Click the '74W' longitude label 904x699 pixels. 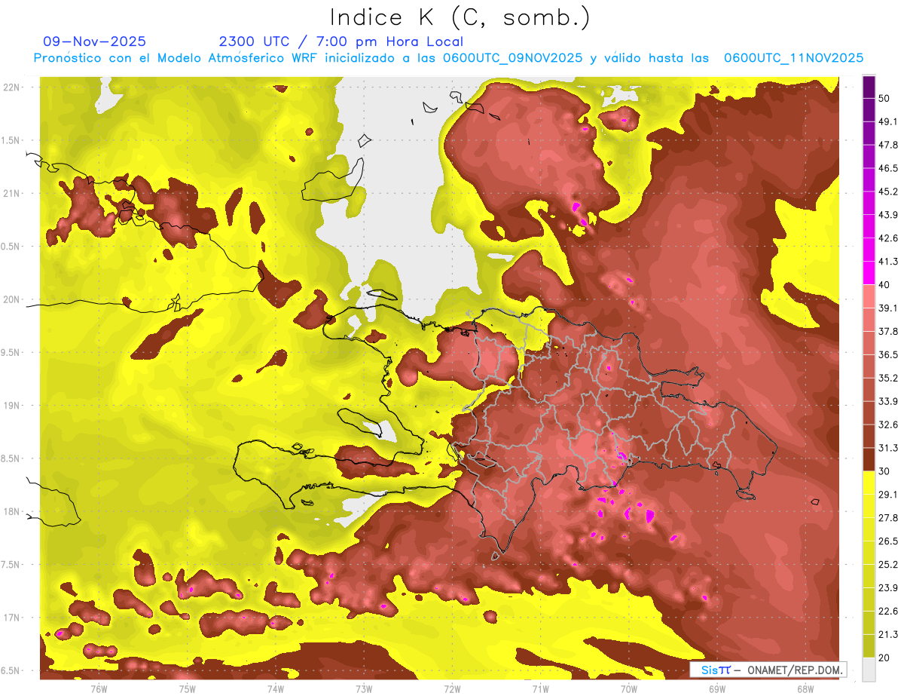coord(276,688)
